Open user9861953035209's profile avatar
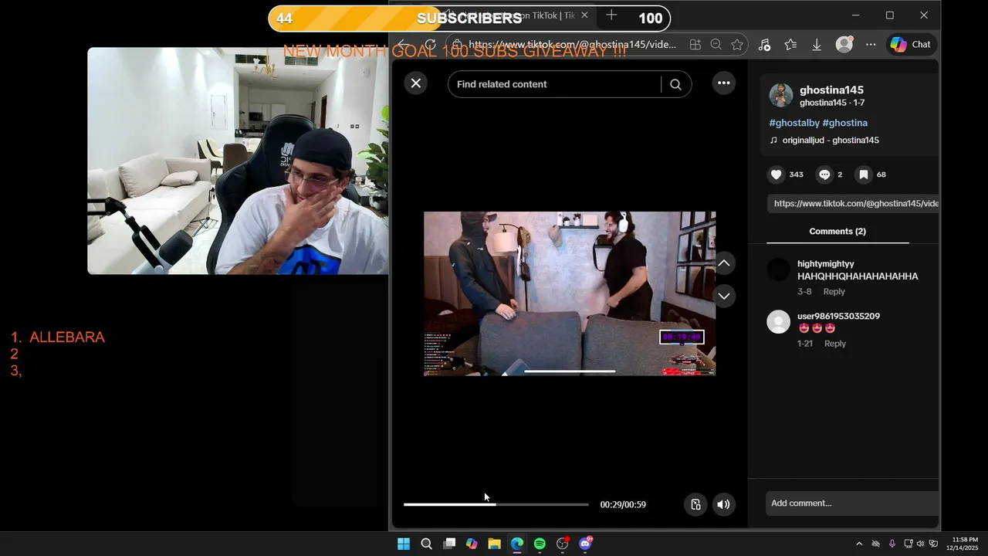Screen dimensions: 988x556 [x=778, y=321]
